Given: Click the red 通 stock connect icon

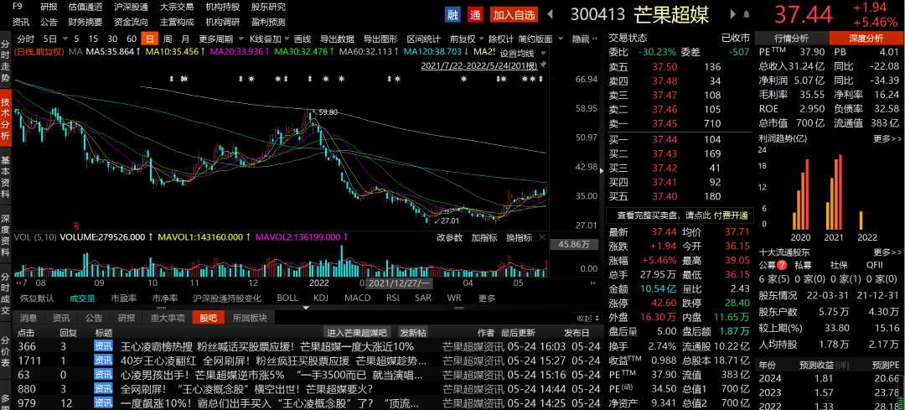Looking at the screenshot, I should tap(475, 15).
